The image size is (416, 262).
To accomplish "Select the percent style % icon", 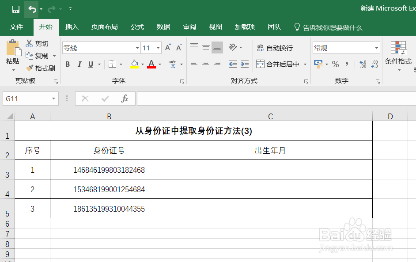I will tap(335, 64).
